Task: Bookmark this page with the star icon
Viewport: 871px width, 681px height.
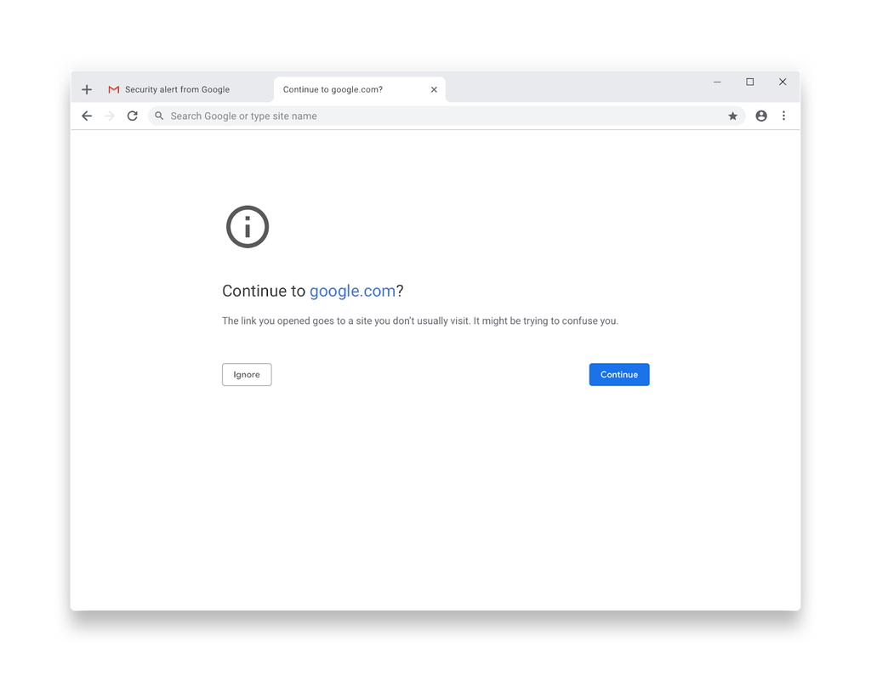Action: pyautogui.click(x=733, y=116)
